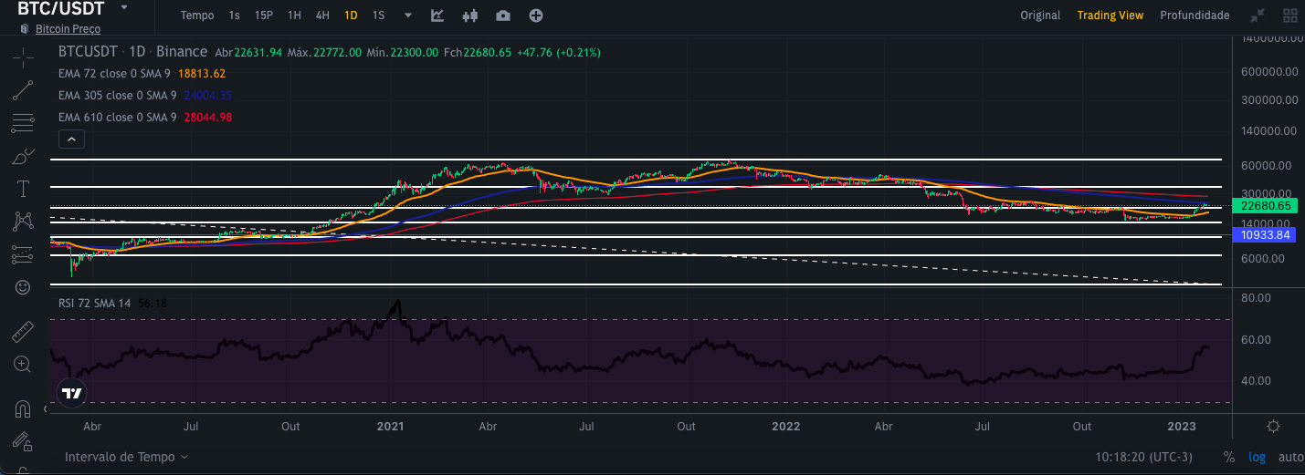Select the 1H interval
This screenshot has width=1305, height=475.
point(294,15)
